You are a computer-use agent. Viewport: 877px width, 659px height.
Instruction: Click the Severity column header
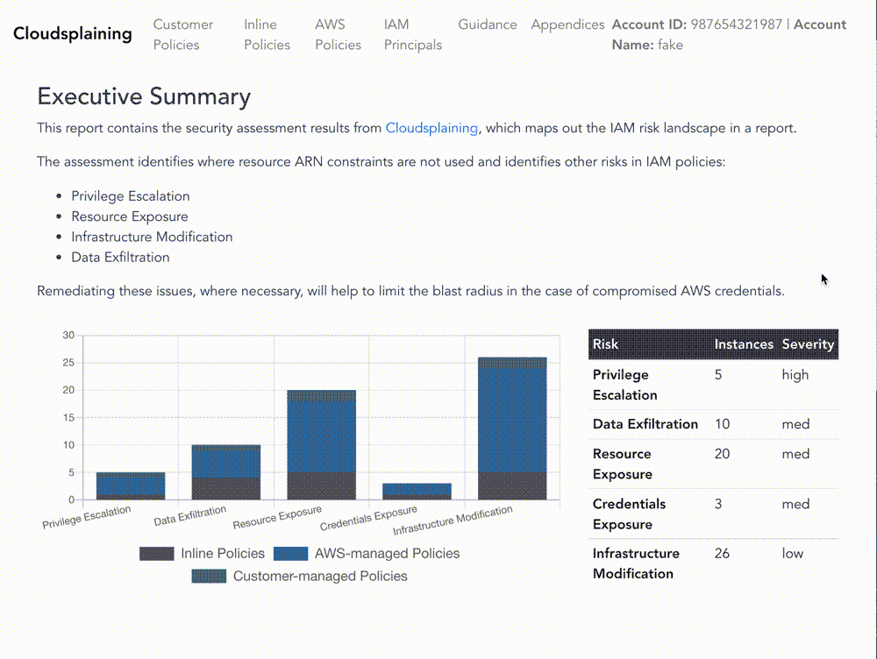(x=807, y=344)
